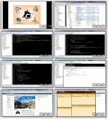Screen dimensions: 108x119
Task: Open the thumbnail stamped 00:09:45
Action: pos(80,15)
